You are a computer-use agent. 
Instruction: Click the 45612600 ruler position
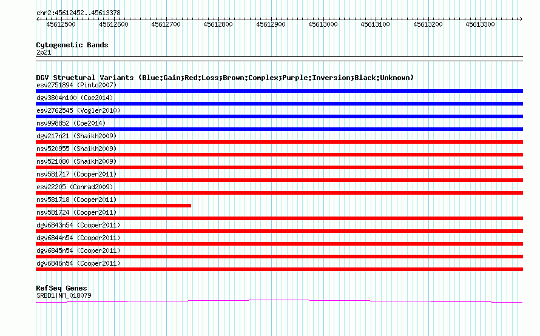(x=113, y=24)
